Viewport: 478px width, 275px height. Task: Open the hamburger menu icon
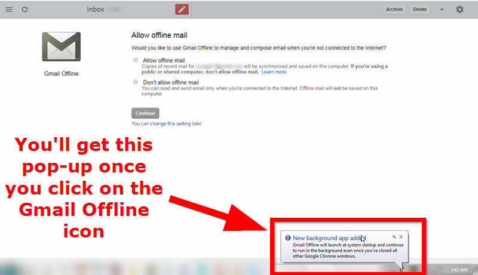pos(9,10)
